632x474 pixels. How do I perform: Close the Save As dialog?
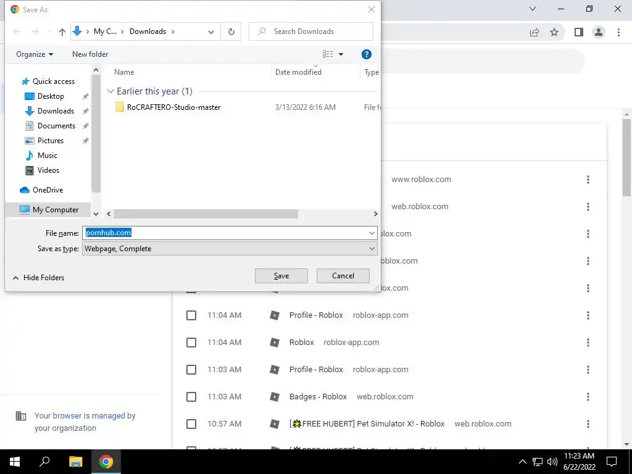[371, 9]
